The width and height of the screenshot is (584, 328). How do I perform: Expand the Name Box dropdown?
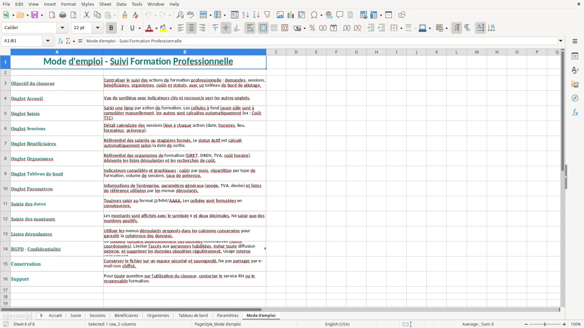click(48, 41)
